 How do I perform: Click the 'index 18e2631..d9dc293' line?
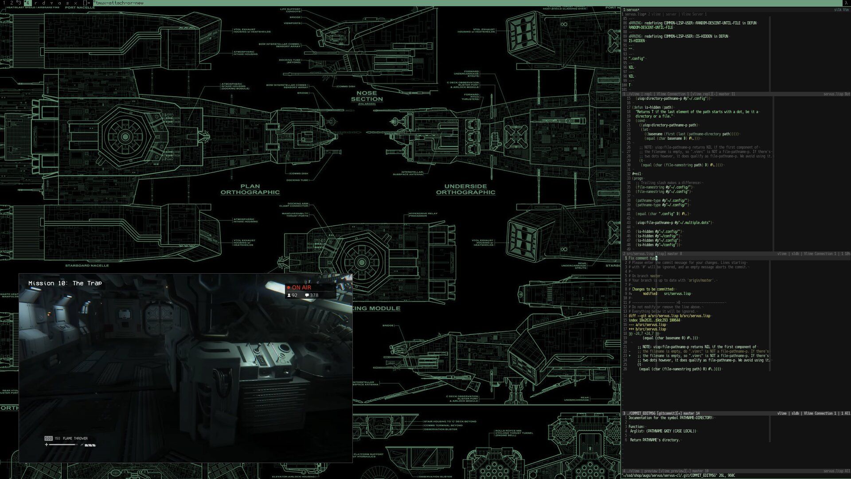[x=654, y=320]
